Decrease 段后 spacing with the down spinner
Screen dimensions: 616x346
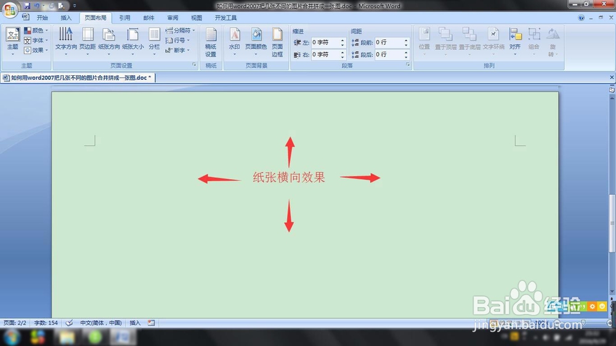click(x=406, y=57)
